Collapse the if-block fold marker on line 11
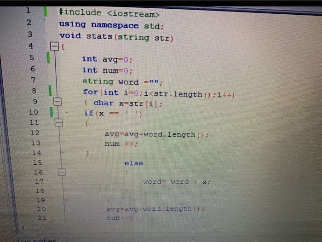This screenshot has height=242, width=322. (x=59, y=123)
